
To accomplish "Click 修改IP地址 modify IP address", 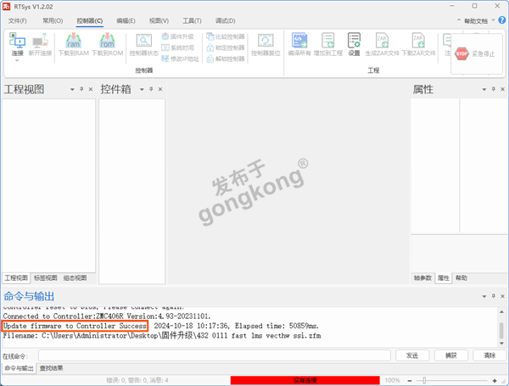I will [x=180, y=59].
